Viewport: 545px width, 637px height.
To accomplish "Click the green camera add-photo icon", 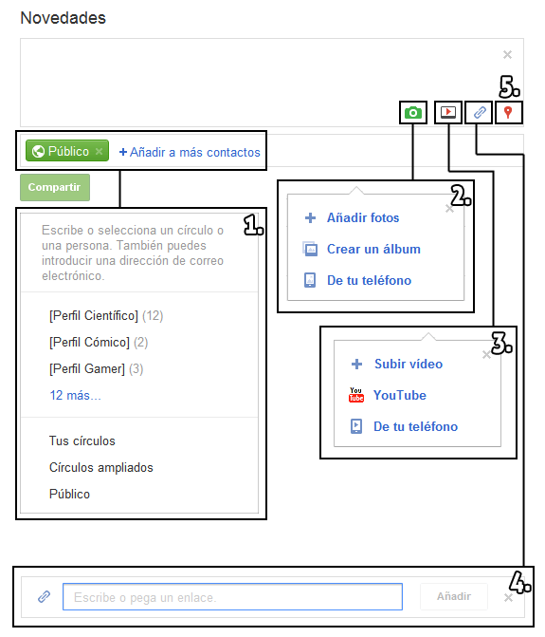I will [413, 113].
